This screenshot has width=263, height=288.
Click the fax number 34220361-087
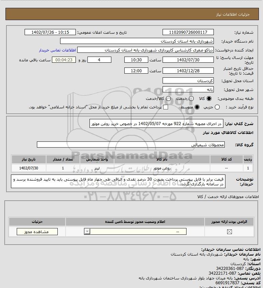(230, 268)
